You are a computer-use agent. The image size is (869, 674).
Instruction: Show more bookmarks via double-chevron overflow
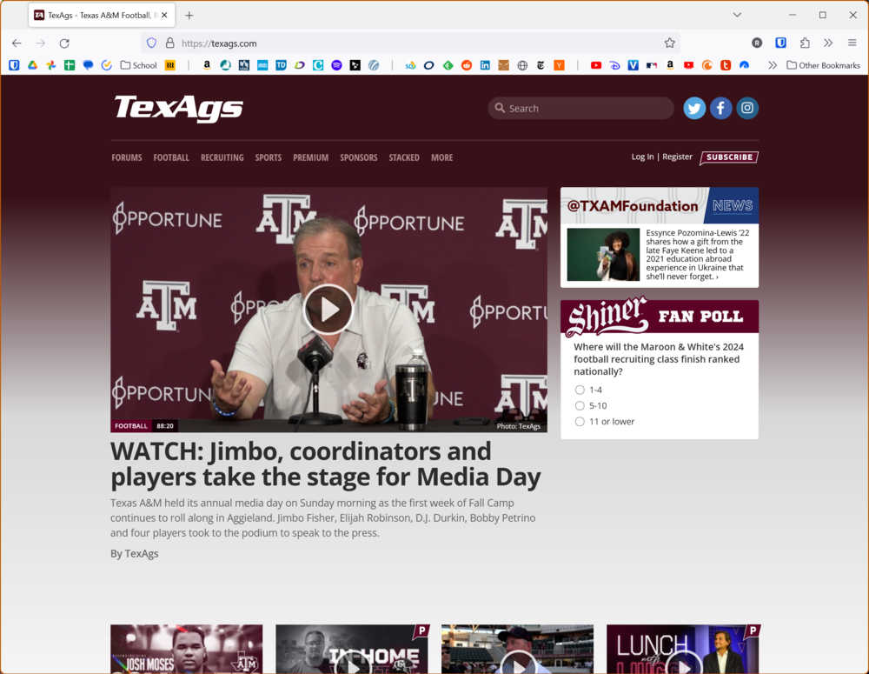[x=772, y=65]
